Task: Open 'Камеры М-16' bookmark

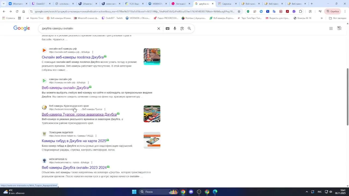Action: tap(302, 18)
